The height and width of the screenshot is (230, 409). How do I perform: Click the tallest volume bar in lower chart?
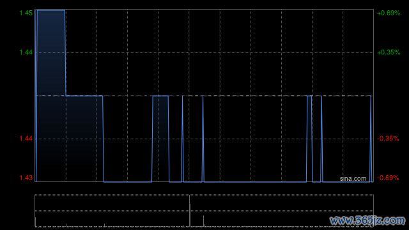coord(190,211)
